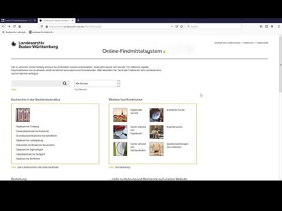
Task: Open Staatsarchiv Ludwigsburg in the archive list
Action: coord(29,141)
